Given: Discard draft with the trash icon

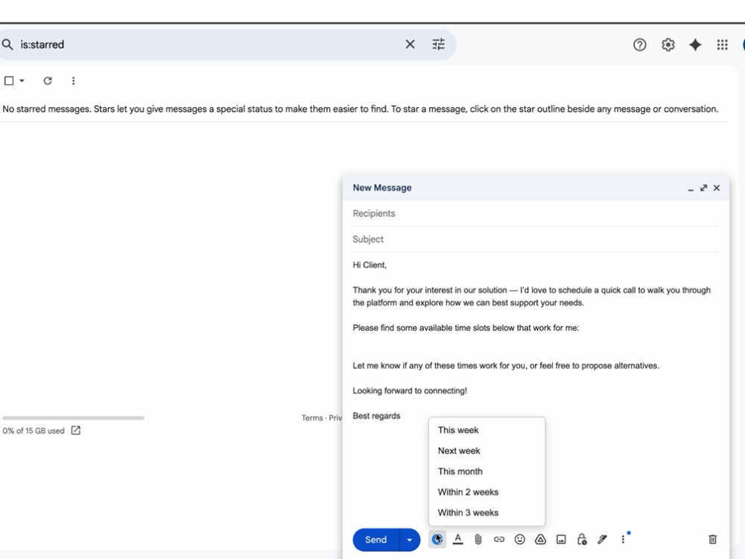Looking at the screenshot, I should (712, 539).
